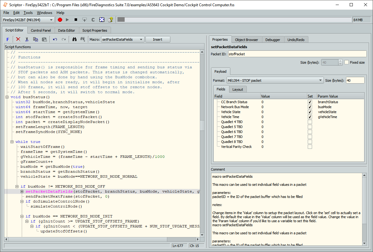
Task: Toggle the Vehicle Time set checkbox
Action: click(310, 117)
